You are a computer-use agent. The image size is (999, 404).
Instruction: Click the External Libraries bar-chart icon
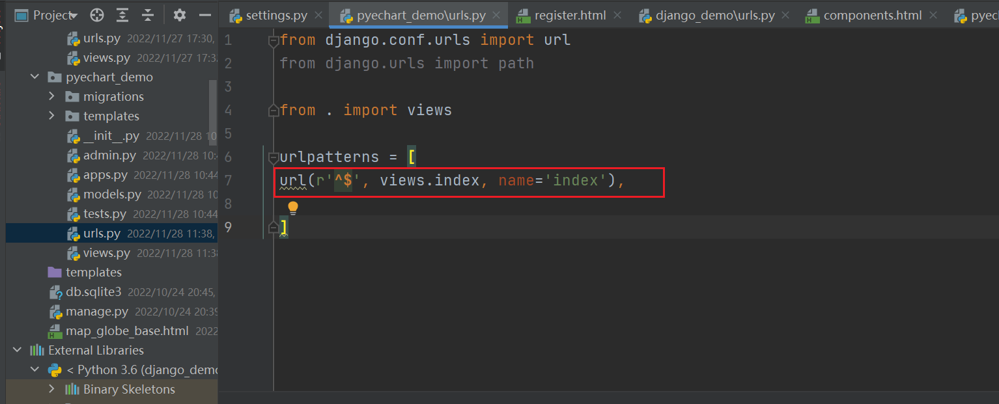(x=37, y=350)
